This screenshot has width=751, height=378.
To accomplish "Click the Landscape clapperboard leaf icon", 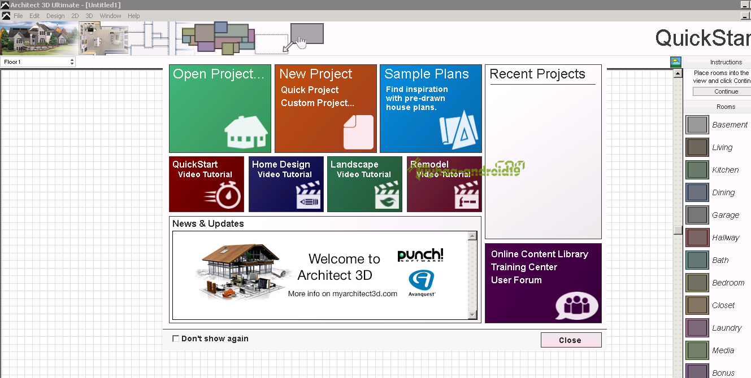I will coord(388,196).
